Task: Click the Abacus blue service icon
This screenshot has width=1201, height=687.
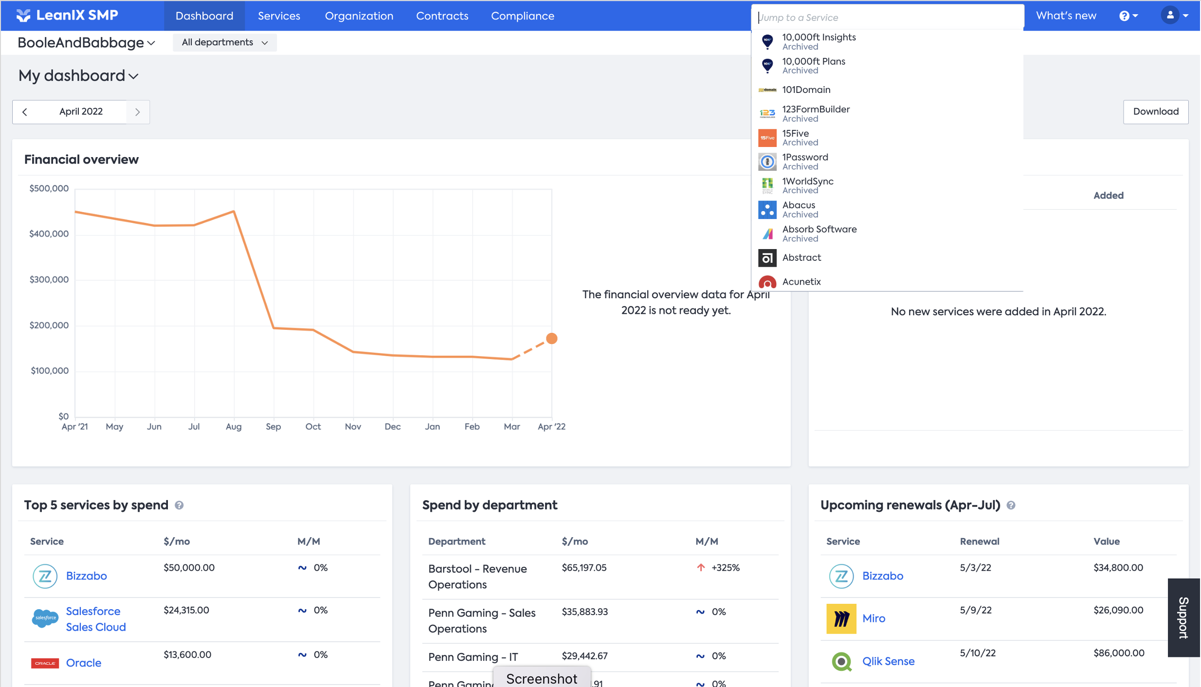Action: click(767, 210)
